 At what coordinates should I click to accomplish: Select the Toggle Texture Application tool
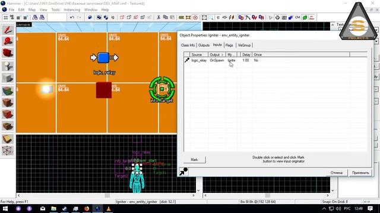(x=8, y=91)
